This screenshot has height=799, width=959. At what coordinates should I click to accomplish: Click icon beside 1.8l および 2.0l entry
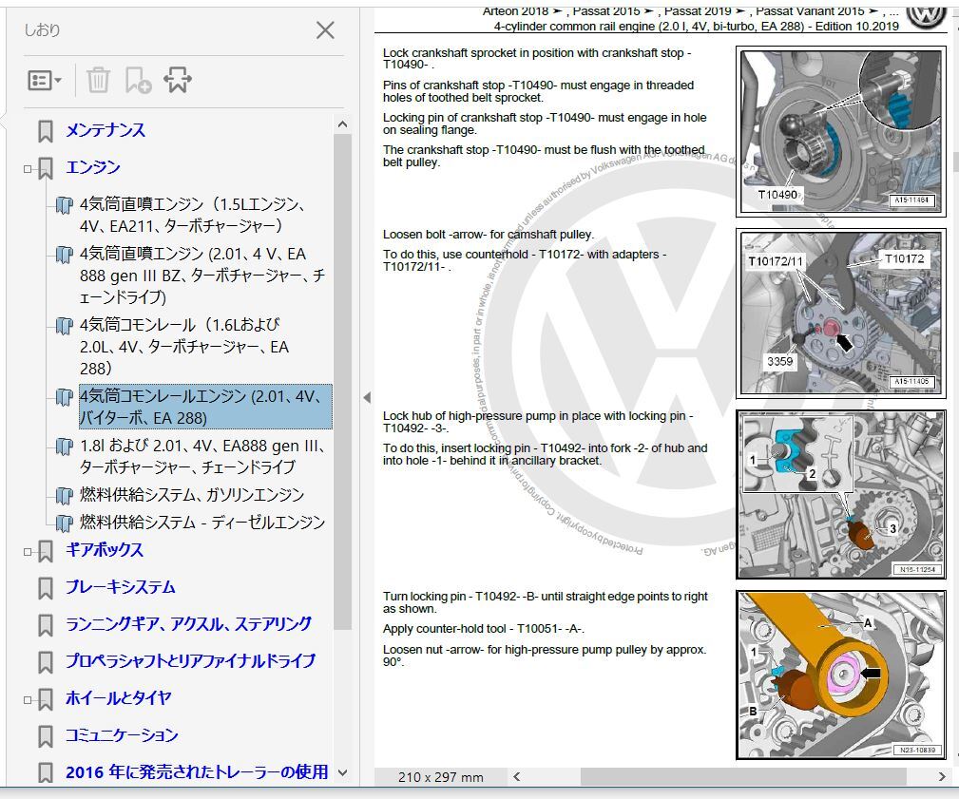click(x=64, y=447)
